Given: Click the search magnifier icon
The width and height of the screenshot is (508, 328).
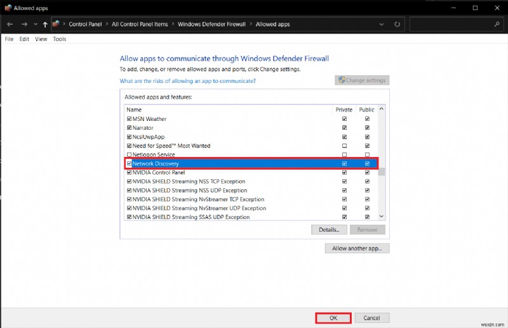Looking at the screenshot, I should click(497, 24).
